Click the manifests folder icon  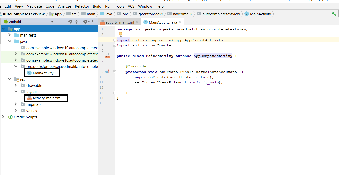[x=17, y=35]
